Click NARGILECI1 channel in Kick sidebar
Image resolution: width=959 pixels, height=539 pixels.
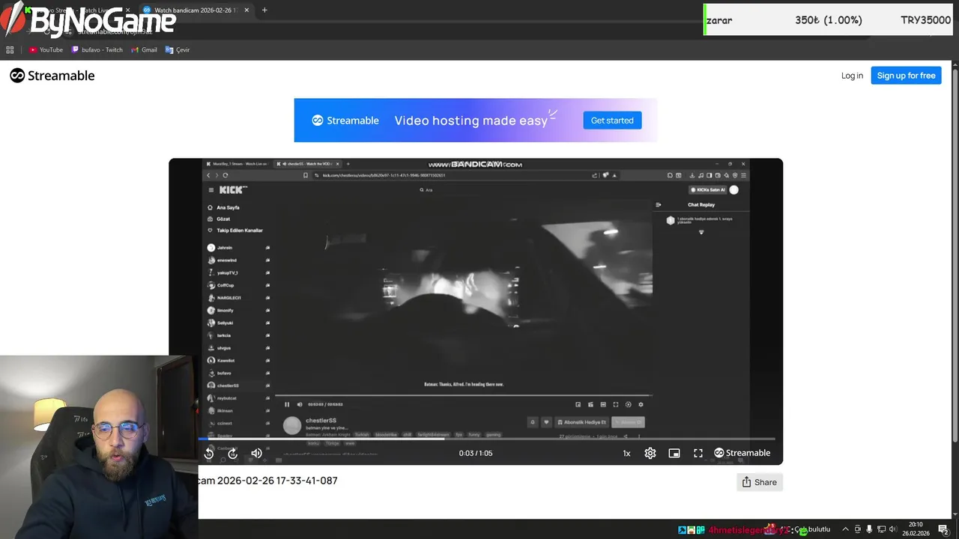tap(229, 298)
